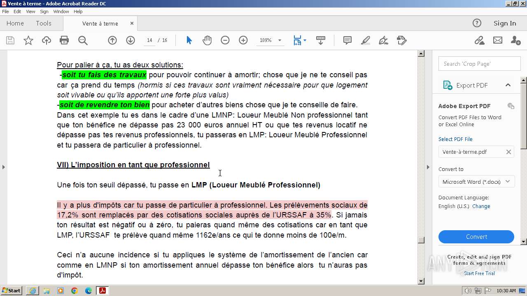
Task: Open Google Chrome from the taskbar
Action: coord(74,291)
